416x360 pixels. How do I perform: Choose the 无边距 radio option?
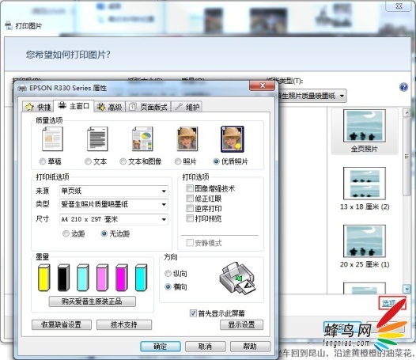click(x=104, y=233)
